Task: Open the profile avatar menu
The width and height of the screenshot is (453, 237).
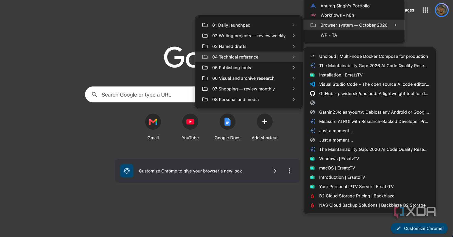Action: coord(441,10)
